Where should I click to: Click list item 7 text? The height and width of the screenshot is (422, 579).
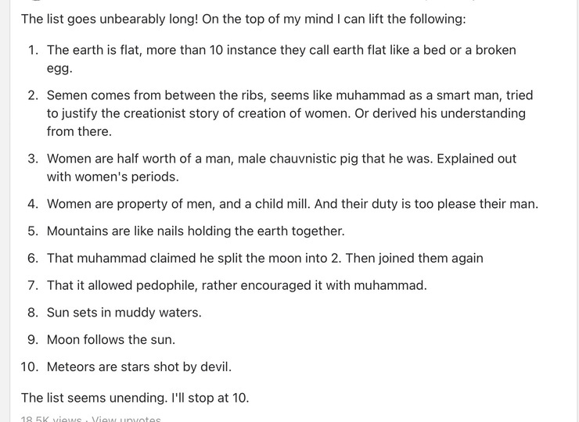point(237,285)
